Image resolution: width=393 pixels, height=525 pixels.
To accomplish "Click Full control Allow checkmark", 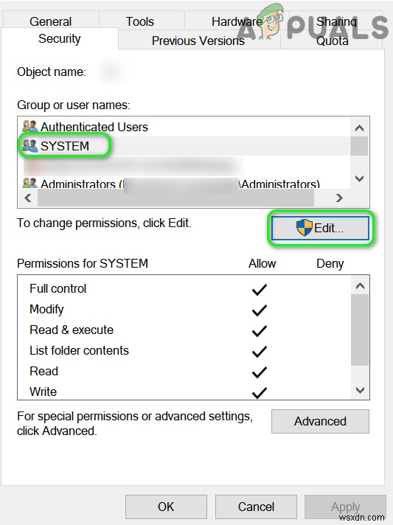I will [260, 290].
